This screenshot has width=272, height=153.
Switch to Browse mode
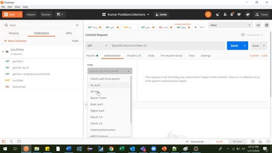237,142
